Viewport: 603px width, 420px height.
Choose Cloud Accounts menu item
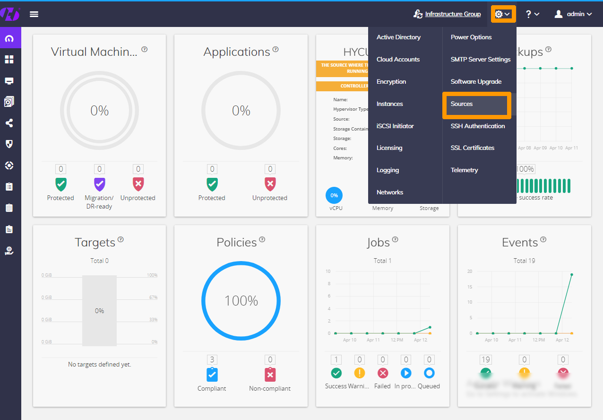coord(398,60)
